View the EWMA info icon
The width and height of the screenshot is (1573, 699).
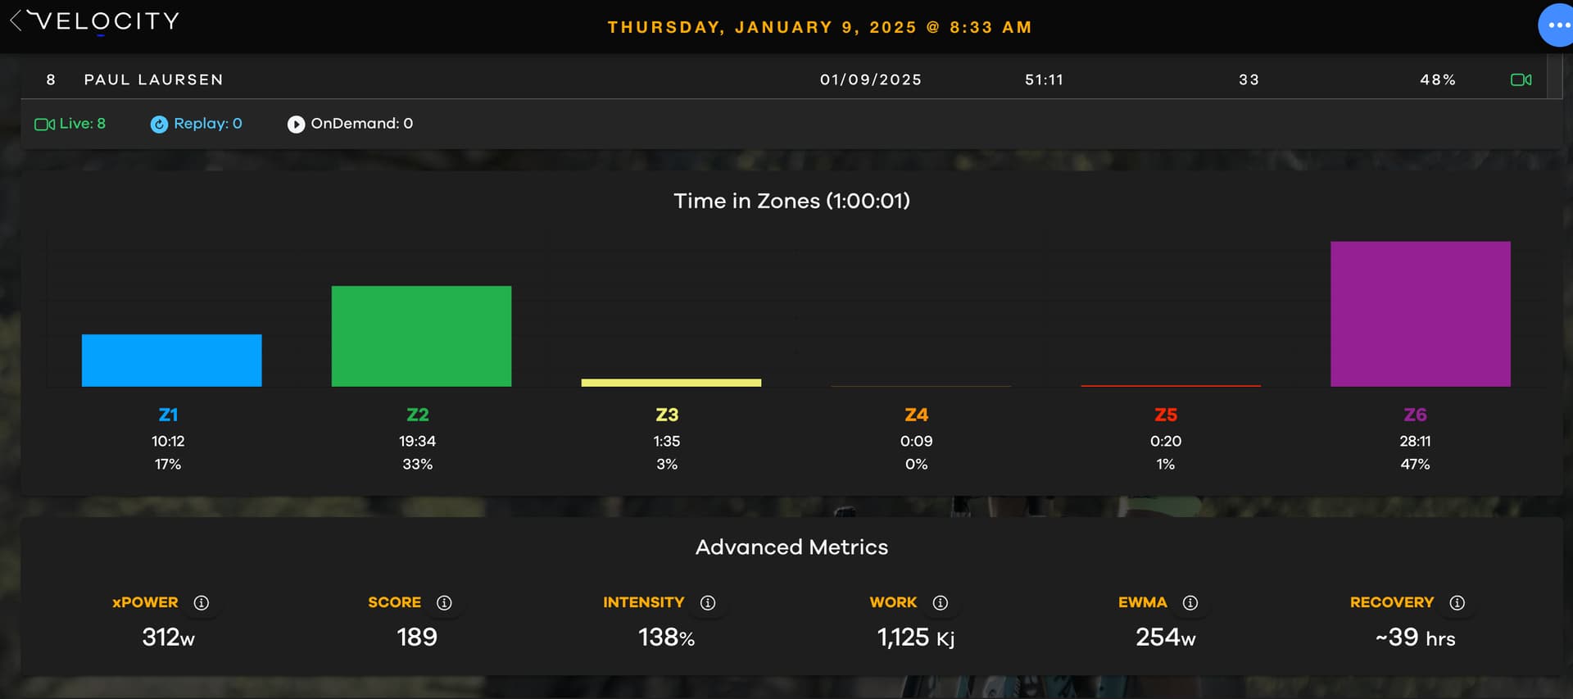[1190, 602]
